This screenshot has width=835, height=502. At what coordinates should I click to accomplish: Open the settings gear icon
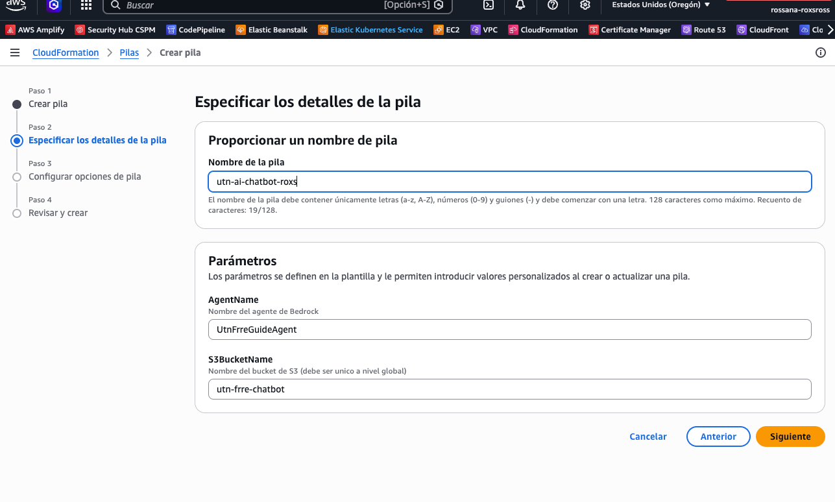[x=585, y=5]
